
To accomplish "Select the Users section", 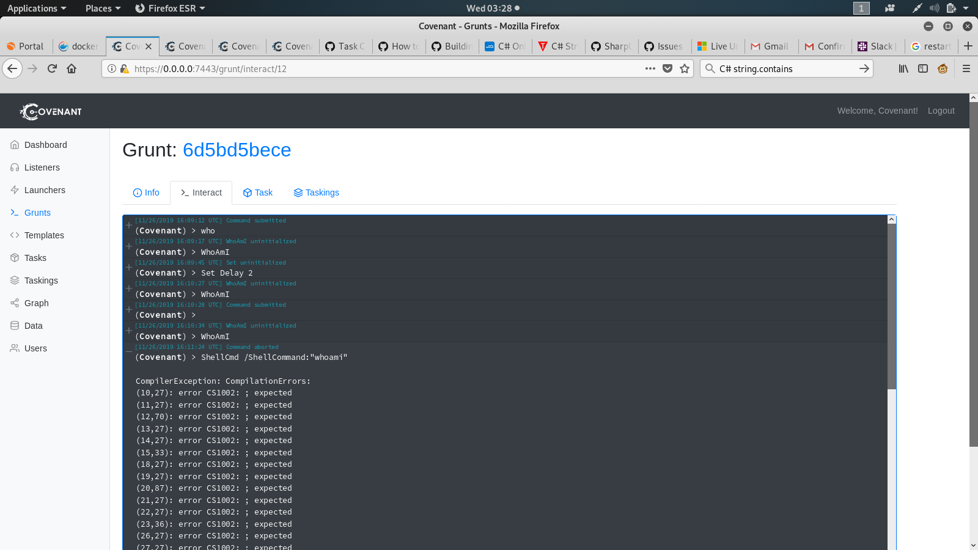I will 34,348.
